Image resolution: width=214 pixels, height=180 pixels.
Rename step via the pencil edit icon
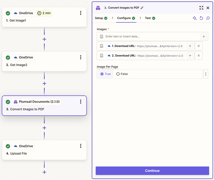(142, 8)
